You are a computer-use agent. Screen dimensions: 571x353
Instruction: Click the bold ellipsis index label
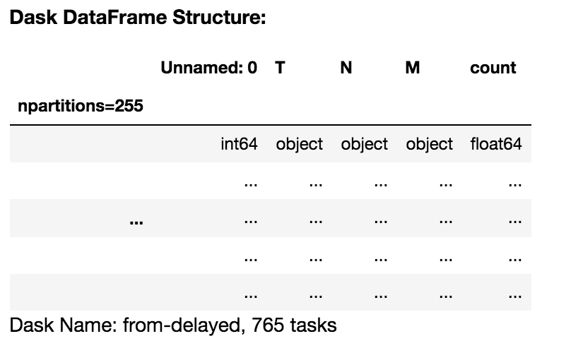click(136, 222)
